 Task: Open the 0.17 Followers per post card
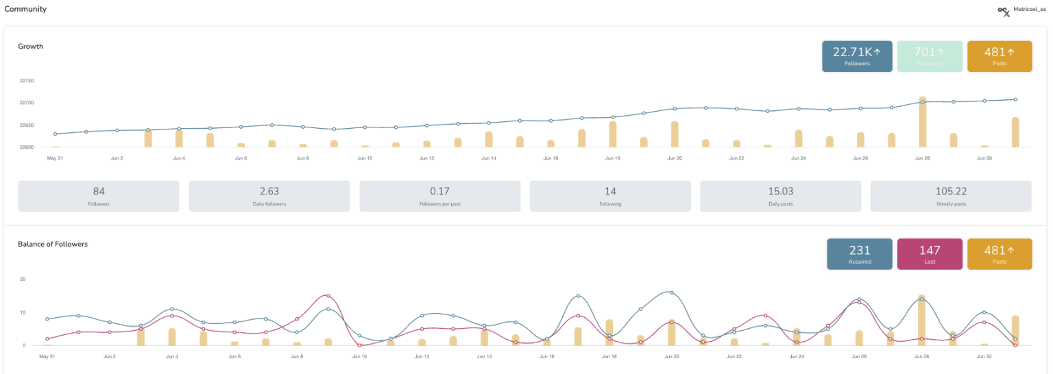point(439,196)
